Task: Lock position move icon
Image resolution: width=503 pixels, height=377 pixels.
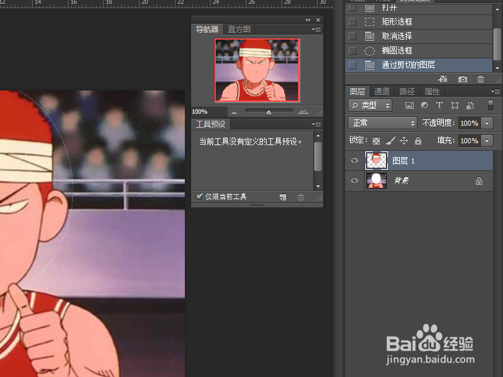Action: tap(404, 140)
